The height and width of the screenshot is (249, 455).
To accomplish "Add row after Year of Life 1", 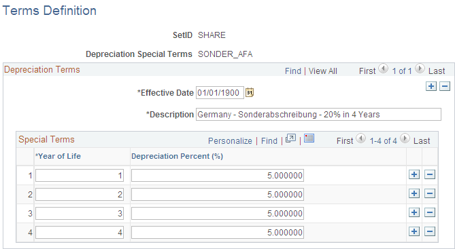I will 414,174.
